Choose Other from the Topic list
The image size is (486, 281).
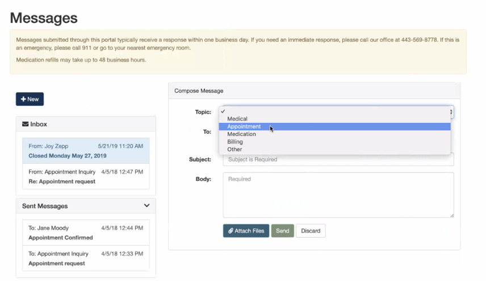click(x=234, y=149)
